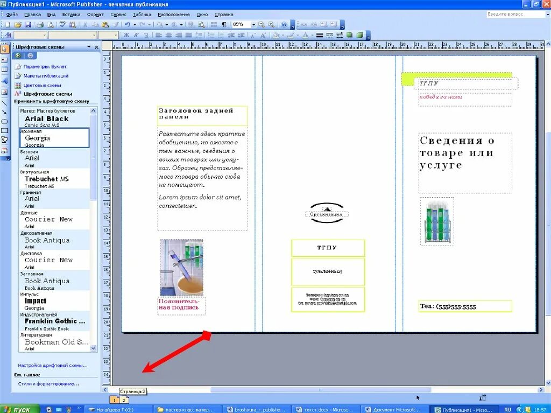Click the Zoom Out magnifier
551x413 pixels.
click(261, 25)
